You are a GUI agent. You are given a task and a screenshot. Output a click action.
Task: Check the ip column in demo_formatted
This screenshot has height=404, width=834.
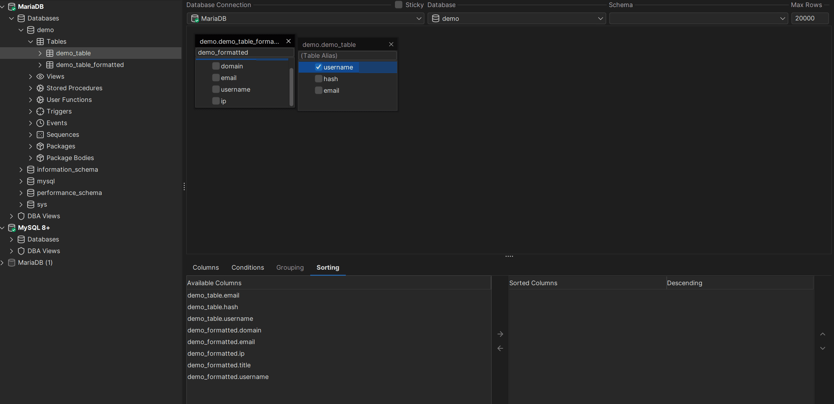coord(216,101)
